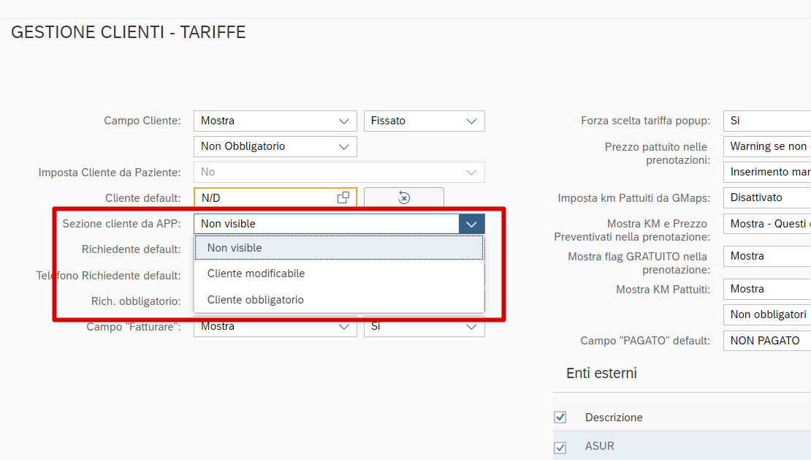The width and height of the screenshot is (811, 460).
Task: Expand the Campo Cliente 'Mostra' dropdown
Action: [344, 121]
